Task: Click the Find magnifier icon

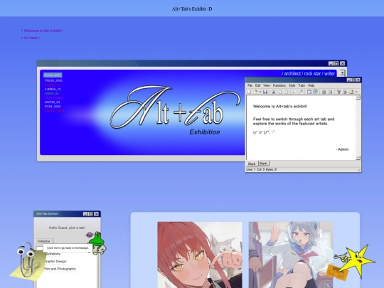Action: [x=294, y=92]
